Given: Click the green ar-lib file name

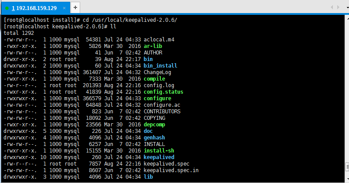Looking at the screenshot, I should click(153, 46).
